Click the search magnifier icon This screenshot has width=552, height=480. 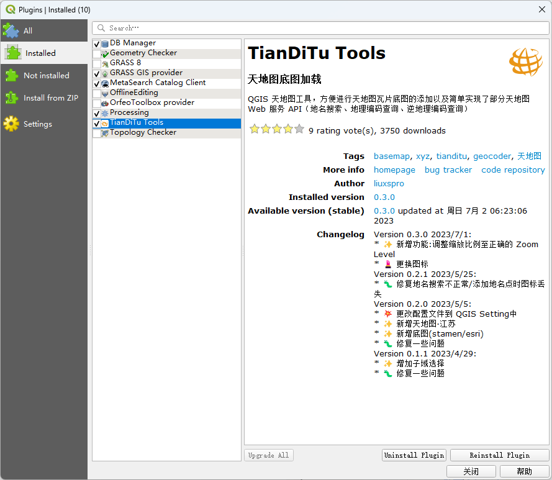101,28
